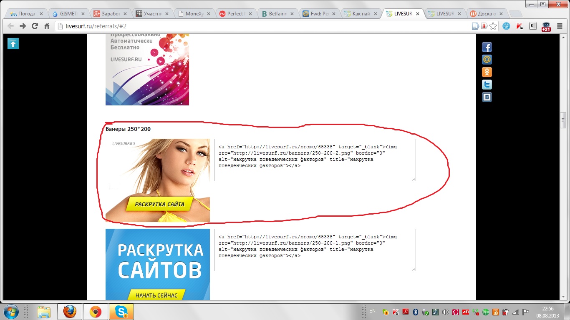Screen dimensions: 570x320
Task: Close the active LIVESURF tab
Action: click(x=418, y=14)
